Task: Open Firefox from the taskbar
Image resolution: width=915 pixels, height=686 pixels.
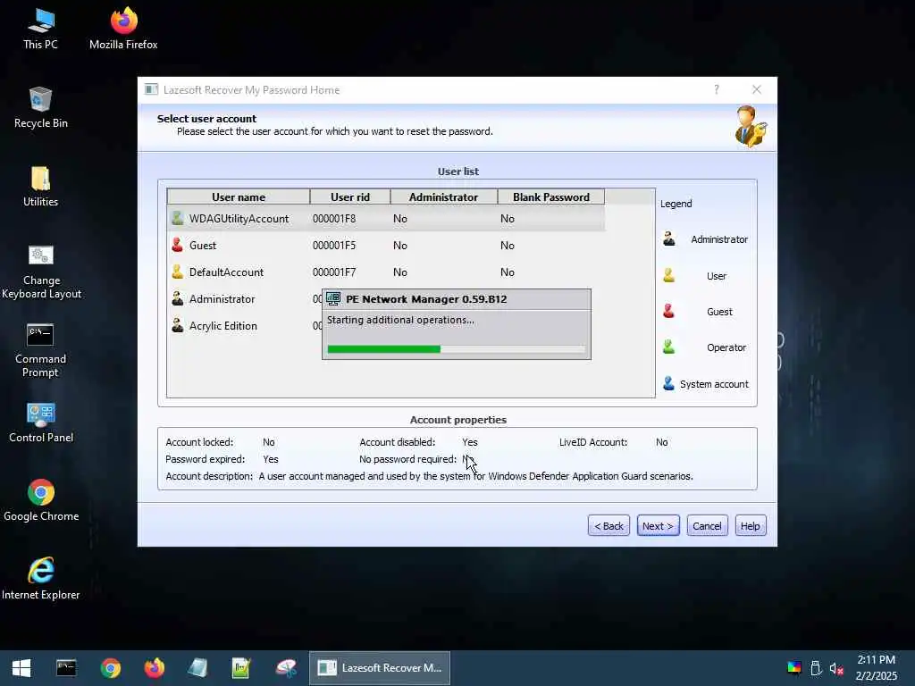Action: click(154, 668)
